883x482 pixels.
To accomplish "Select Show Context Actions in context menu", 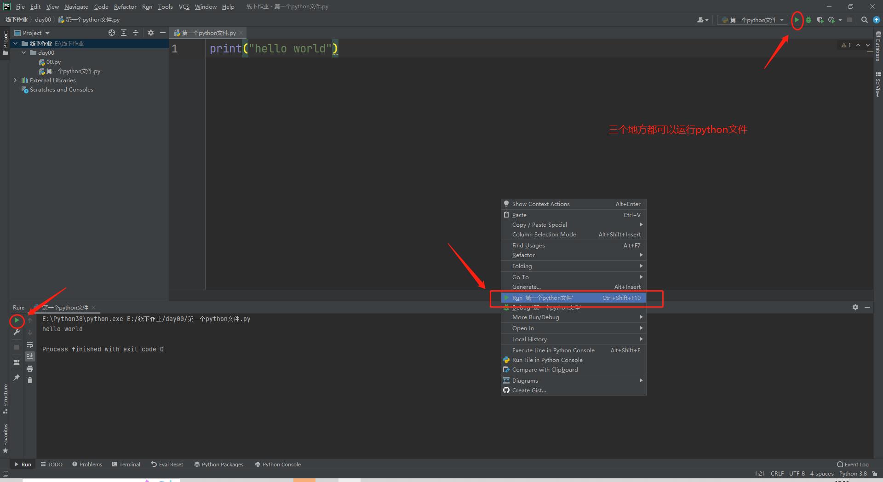I will click(573, 204).
